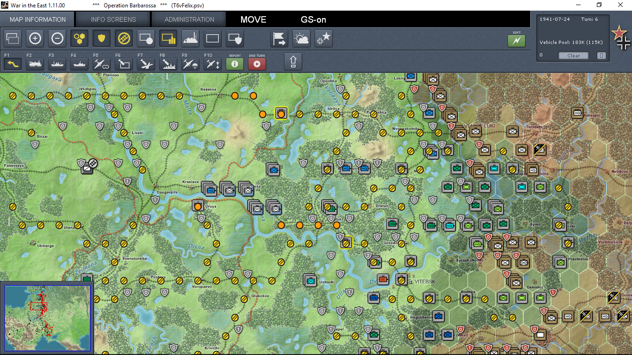Click the Clear button in info panel

573,55
